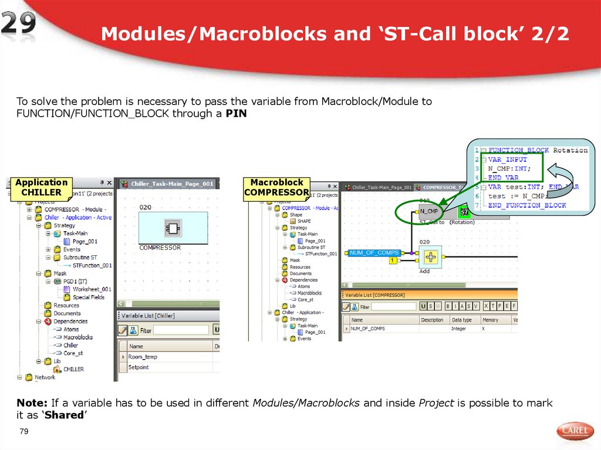The image size is (601, 450).
Task: Toggle the U filter button in Variable List
Action: point(218,330)
